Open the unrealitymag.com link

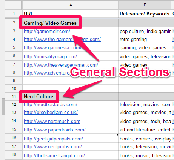[50, 57]
